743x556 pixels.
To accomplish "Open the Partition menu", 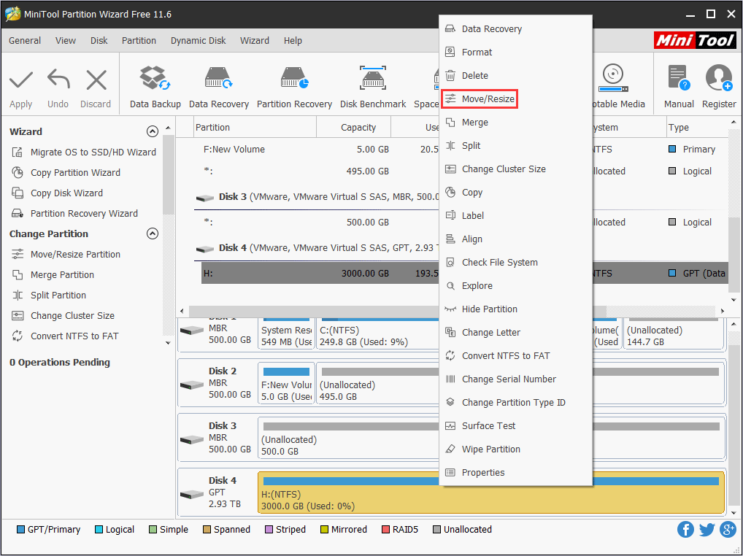I will (x=139, y=41).
